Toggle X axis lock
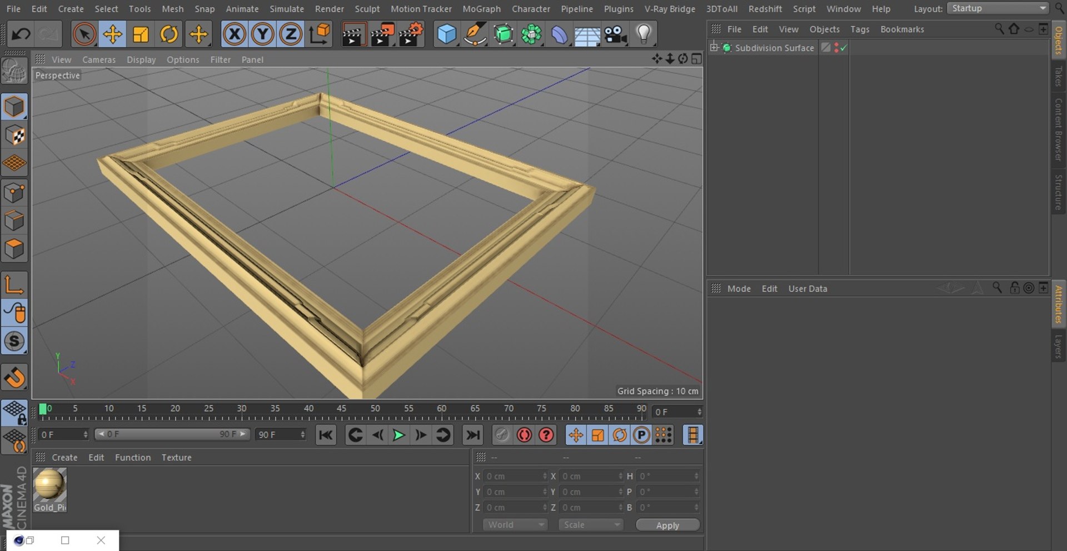The width and height of the screenshot is (1067, 551). tap(235, 34)
